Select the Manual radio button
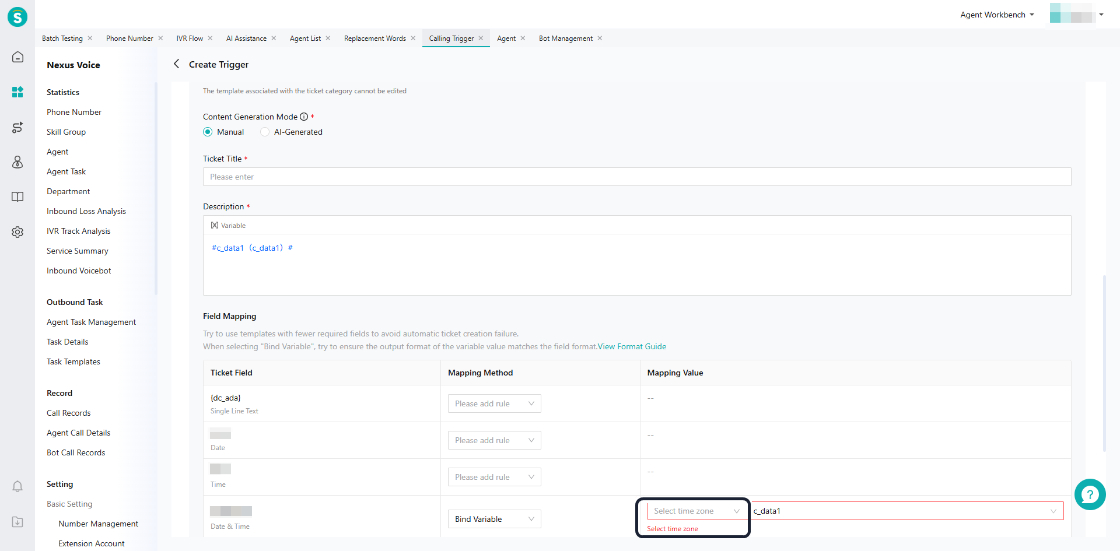Viewport: 1120px width, 551px height. [x=208, y=132]
